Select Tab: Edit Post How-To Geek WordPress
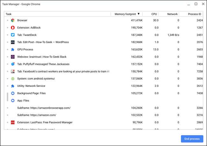The image size is (207, 146). coord(103,42)
